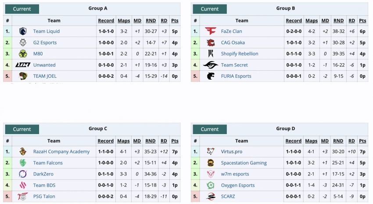Click the Spacestation Gaming logo icon

click(211, 163)
